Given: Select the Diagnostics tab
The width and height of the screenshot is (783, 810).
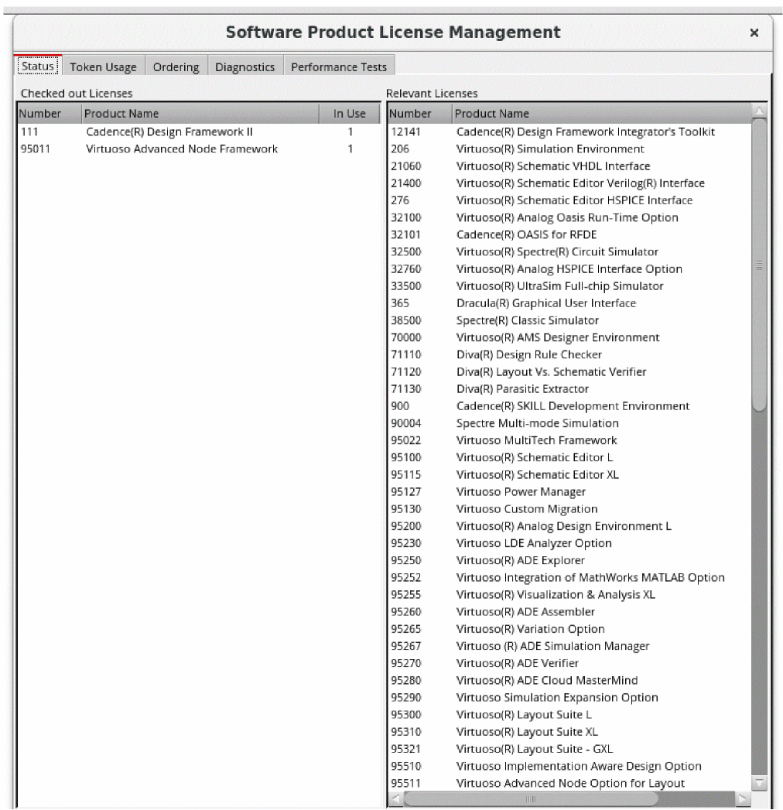Looking at the screenshot, I should (x=244, y=67).
